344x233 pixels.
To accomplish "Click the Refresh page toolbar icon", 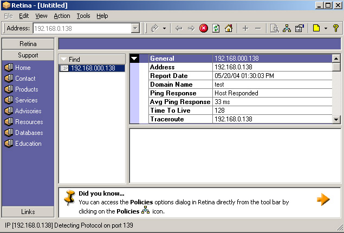I will [216, 28].
